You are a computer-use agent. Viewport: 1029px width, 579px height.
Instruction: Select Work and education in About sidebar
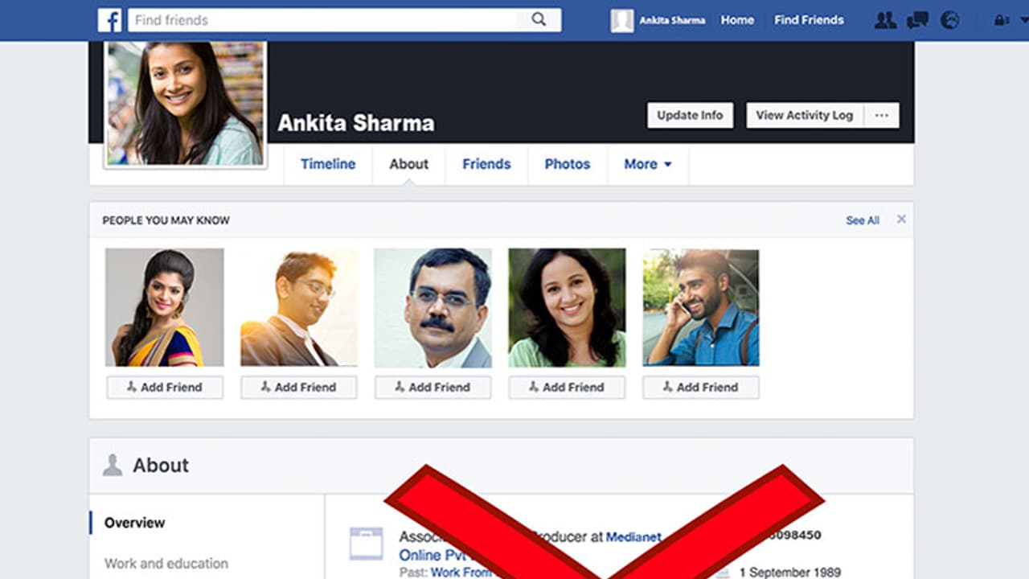166,563
